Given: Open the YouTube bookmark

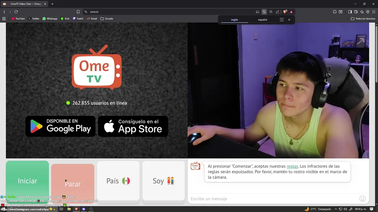Looking at the screenshot, I should (x=18, y=19).
